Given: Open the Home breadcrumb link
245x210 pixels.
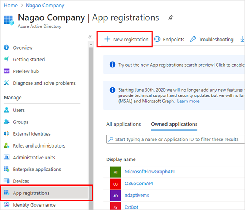Looking at the screenshot, I should pos(11,5).
